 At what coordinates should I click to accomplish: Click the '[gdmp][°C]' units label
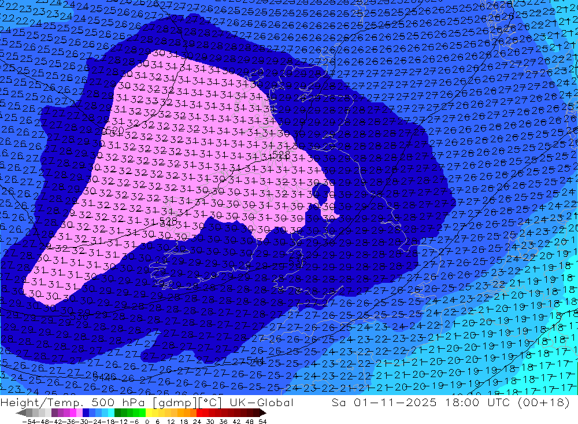point(187,403)
